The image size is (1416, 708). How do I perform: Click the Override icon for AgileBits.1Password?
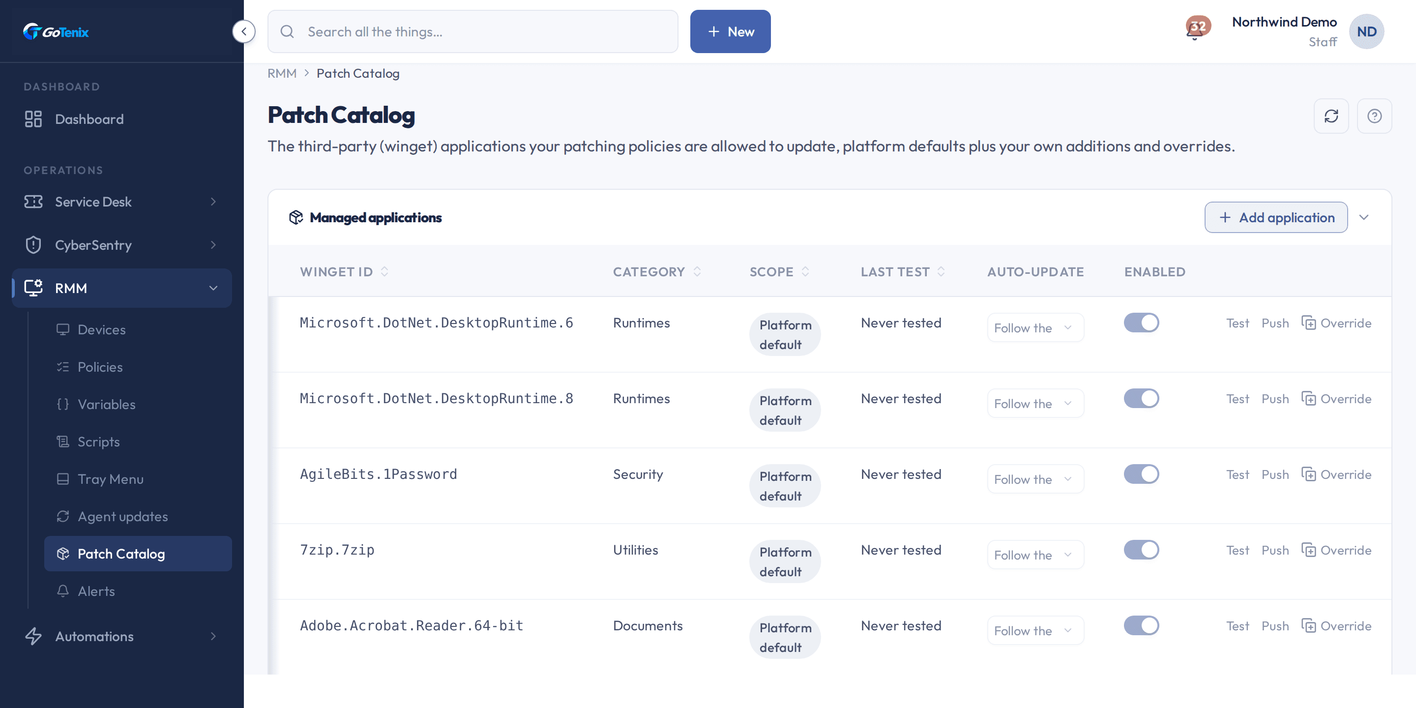pos(1308,474)
